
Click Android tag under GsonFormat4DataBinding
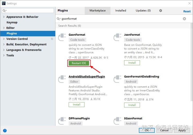point(131,82)
